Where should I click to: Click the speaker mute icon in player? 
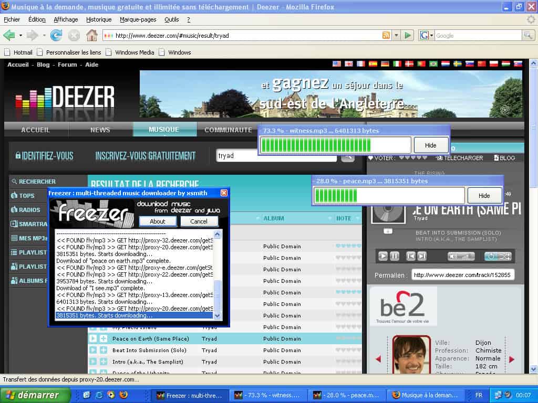pos(453,256)
